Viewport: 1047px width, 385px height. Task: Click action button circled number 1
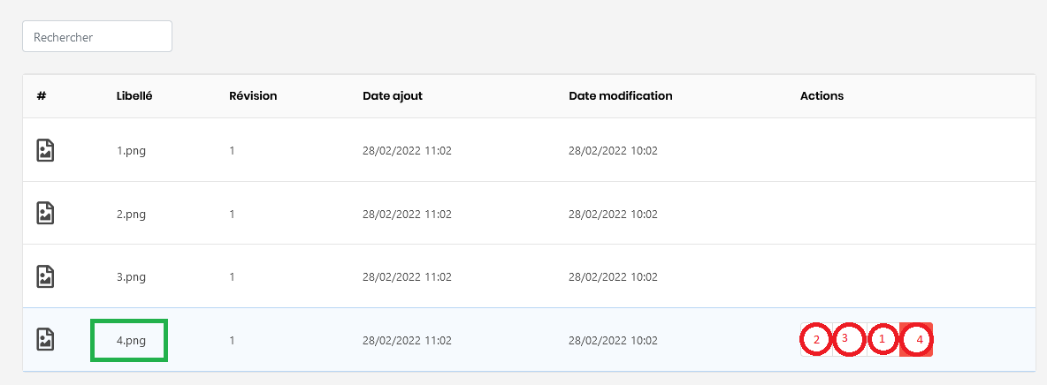[882, 339]
